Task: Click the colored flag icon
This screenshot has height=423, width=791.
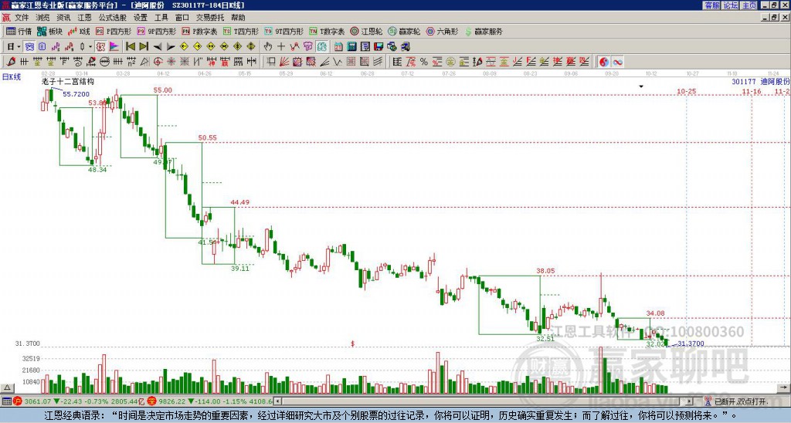Action: point(114,46)
